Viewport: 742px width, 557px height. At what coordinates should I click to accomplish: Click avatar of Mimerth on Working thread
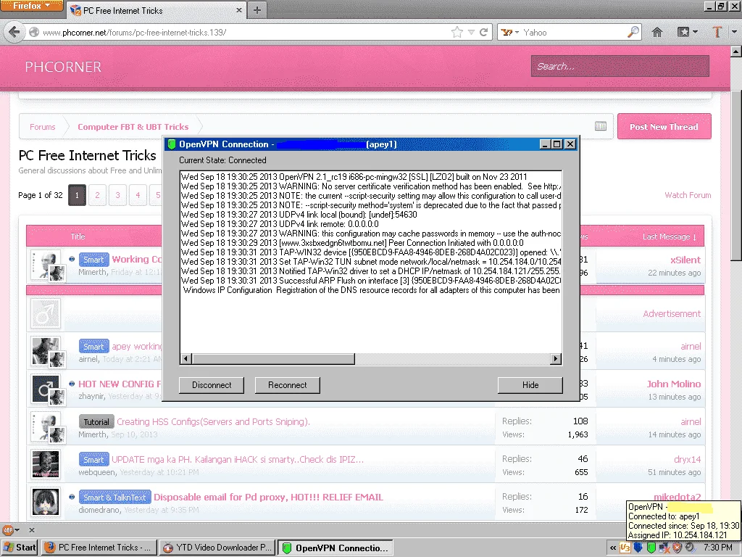[x=46, y=265]
